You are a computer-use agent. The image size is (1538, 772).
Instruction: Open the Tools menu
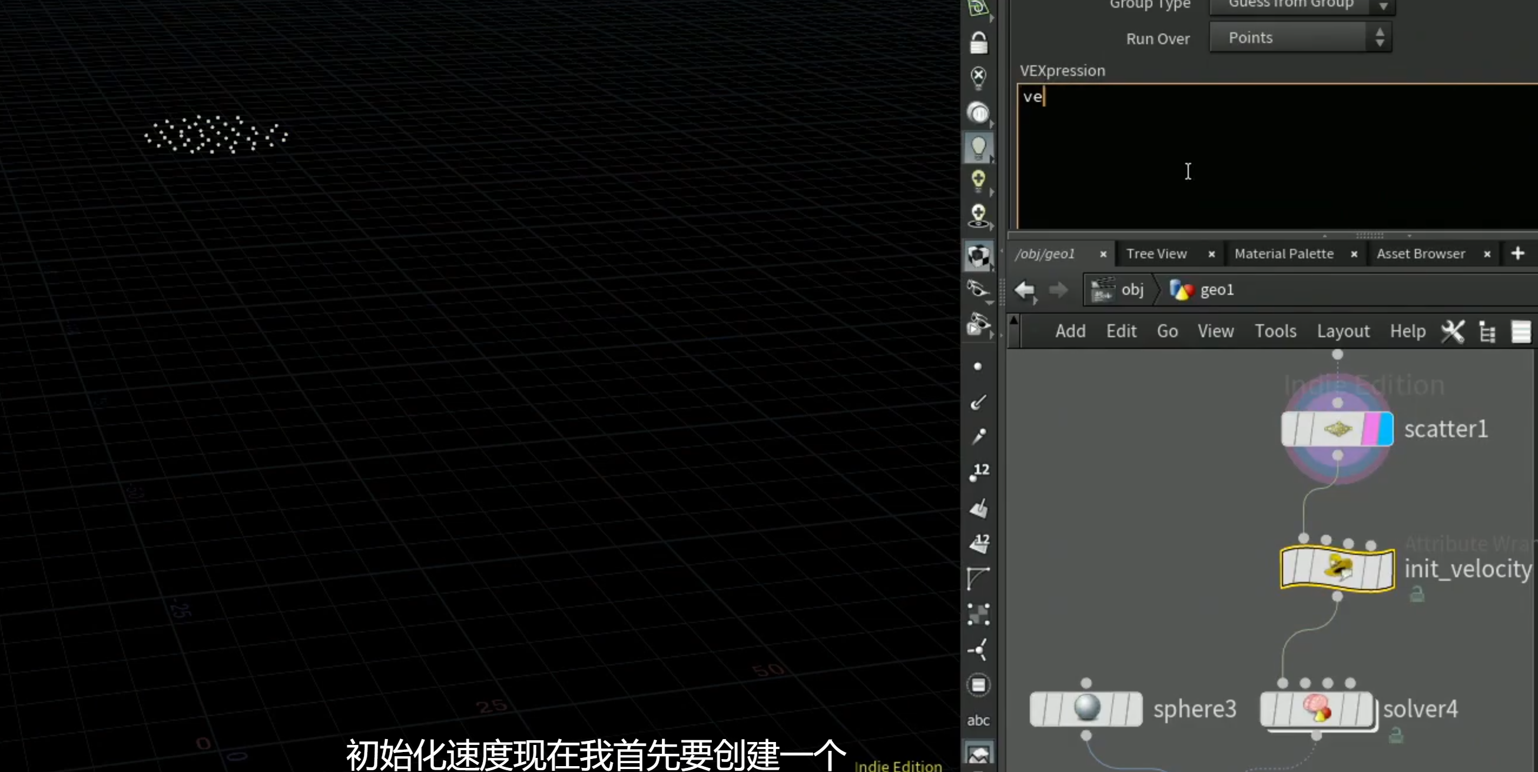pos(1275,331)
